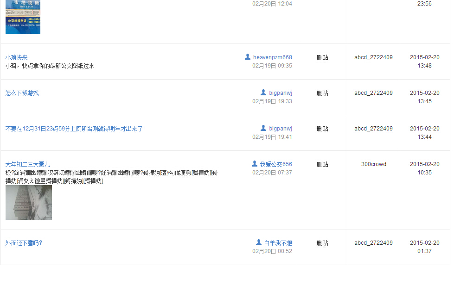Select the timestamp 2015-02-20 10:35
This screenshot has width=454, height=285.
424,168
